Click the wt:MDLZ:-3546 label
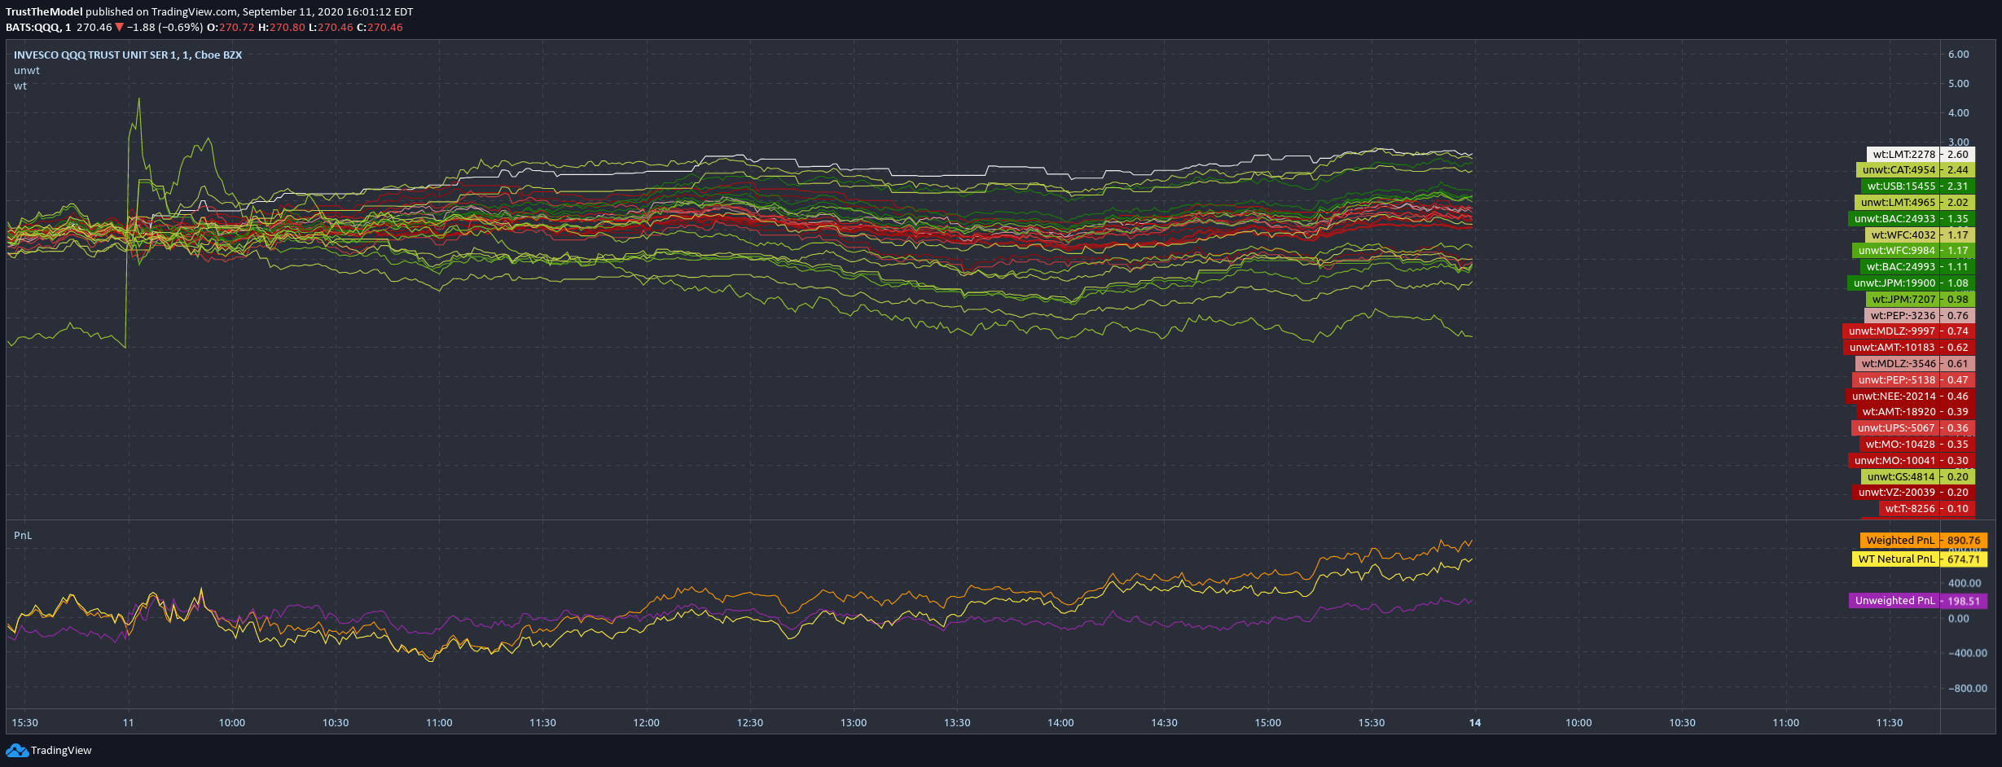The height and width of the screenshot is (767, 2002). [1898, 364]
